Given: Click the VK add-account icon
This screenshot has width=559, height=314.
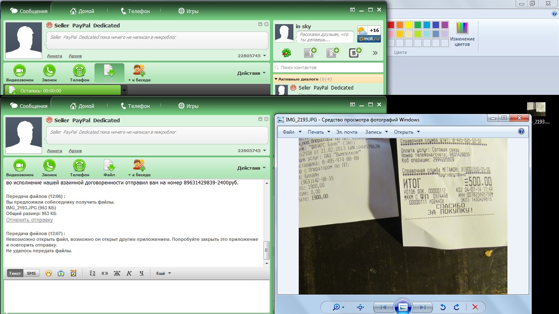Looking at the screenshot, I should (355, 53).
